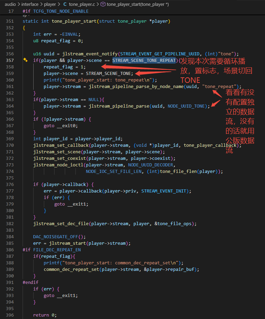The height and width of the screenshot is (319, 265).
Task: Click line number 357 in gutter
Action: tap(10, 60)
